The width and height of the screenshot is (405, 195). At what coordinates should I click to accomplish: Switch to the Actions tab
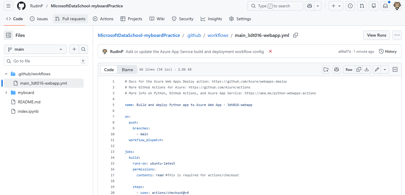[x=103, y=19]
